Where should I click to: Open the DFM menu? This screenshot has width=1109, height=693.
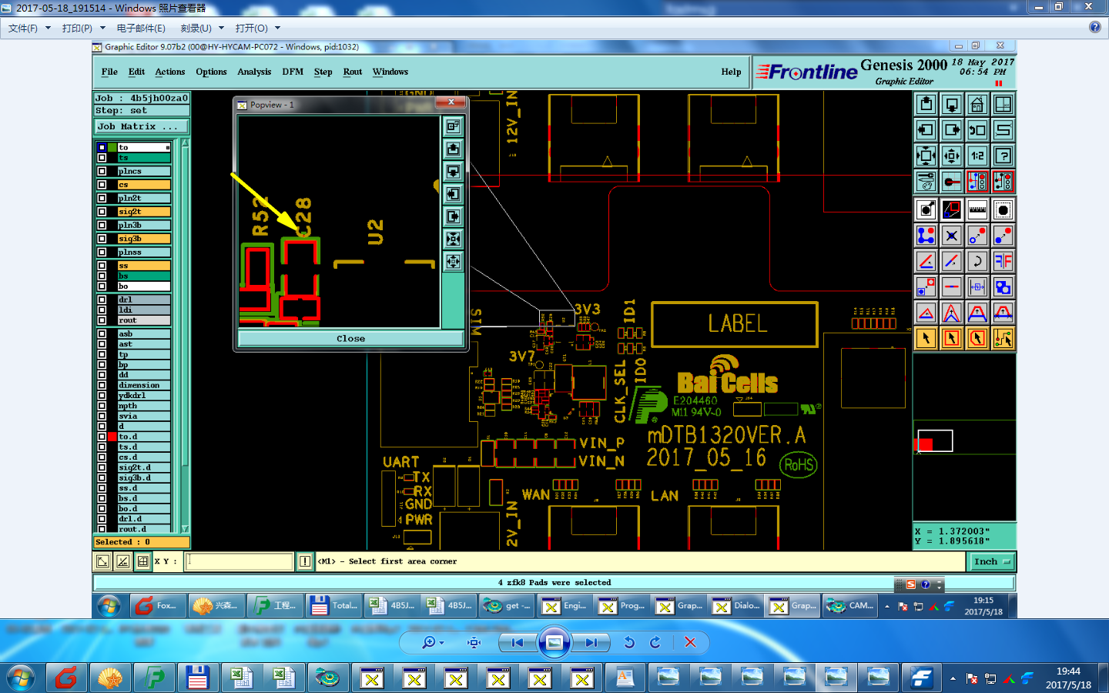[x=293, y=72]
